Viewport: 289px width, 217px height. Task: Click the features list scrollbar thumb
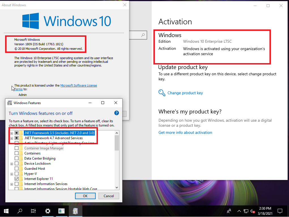[x=117, y=143]
